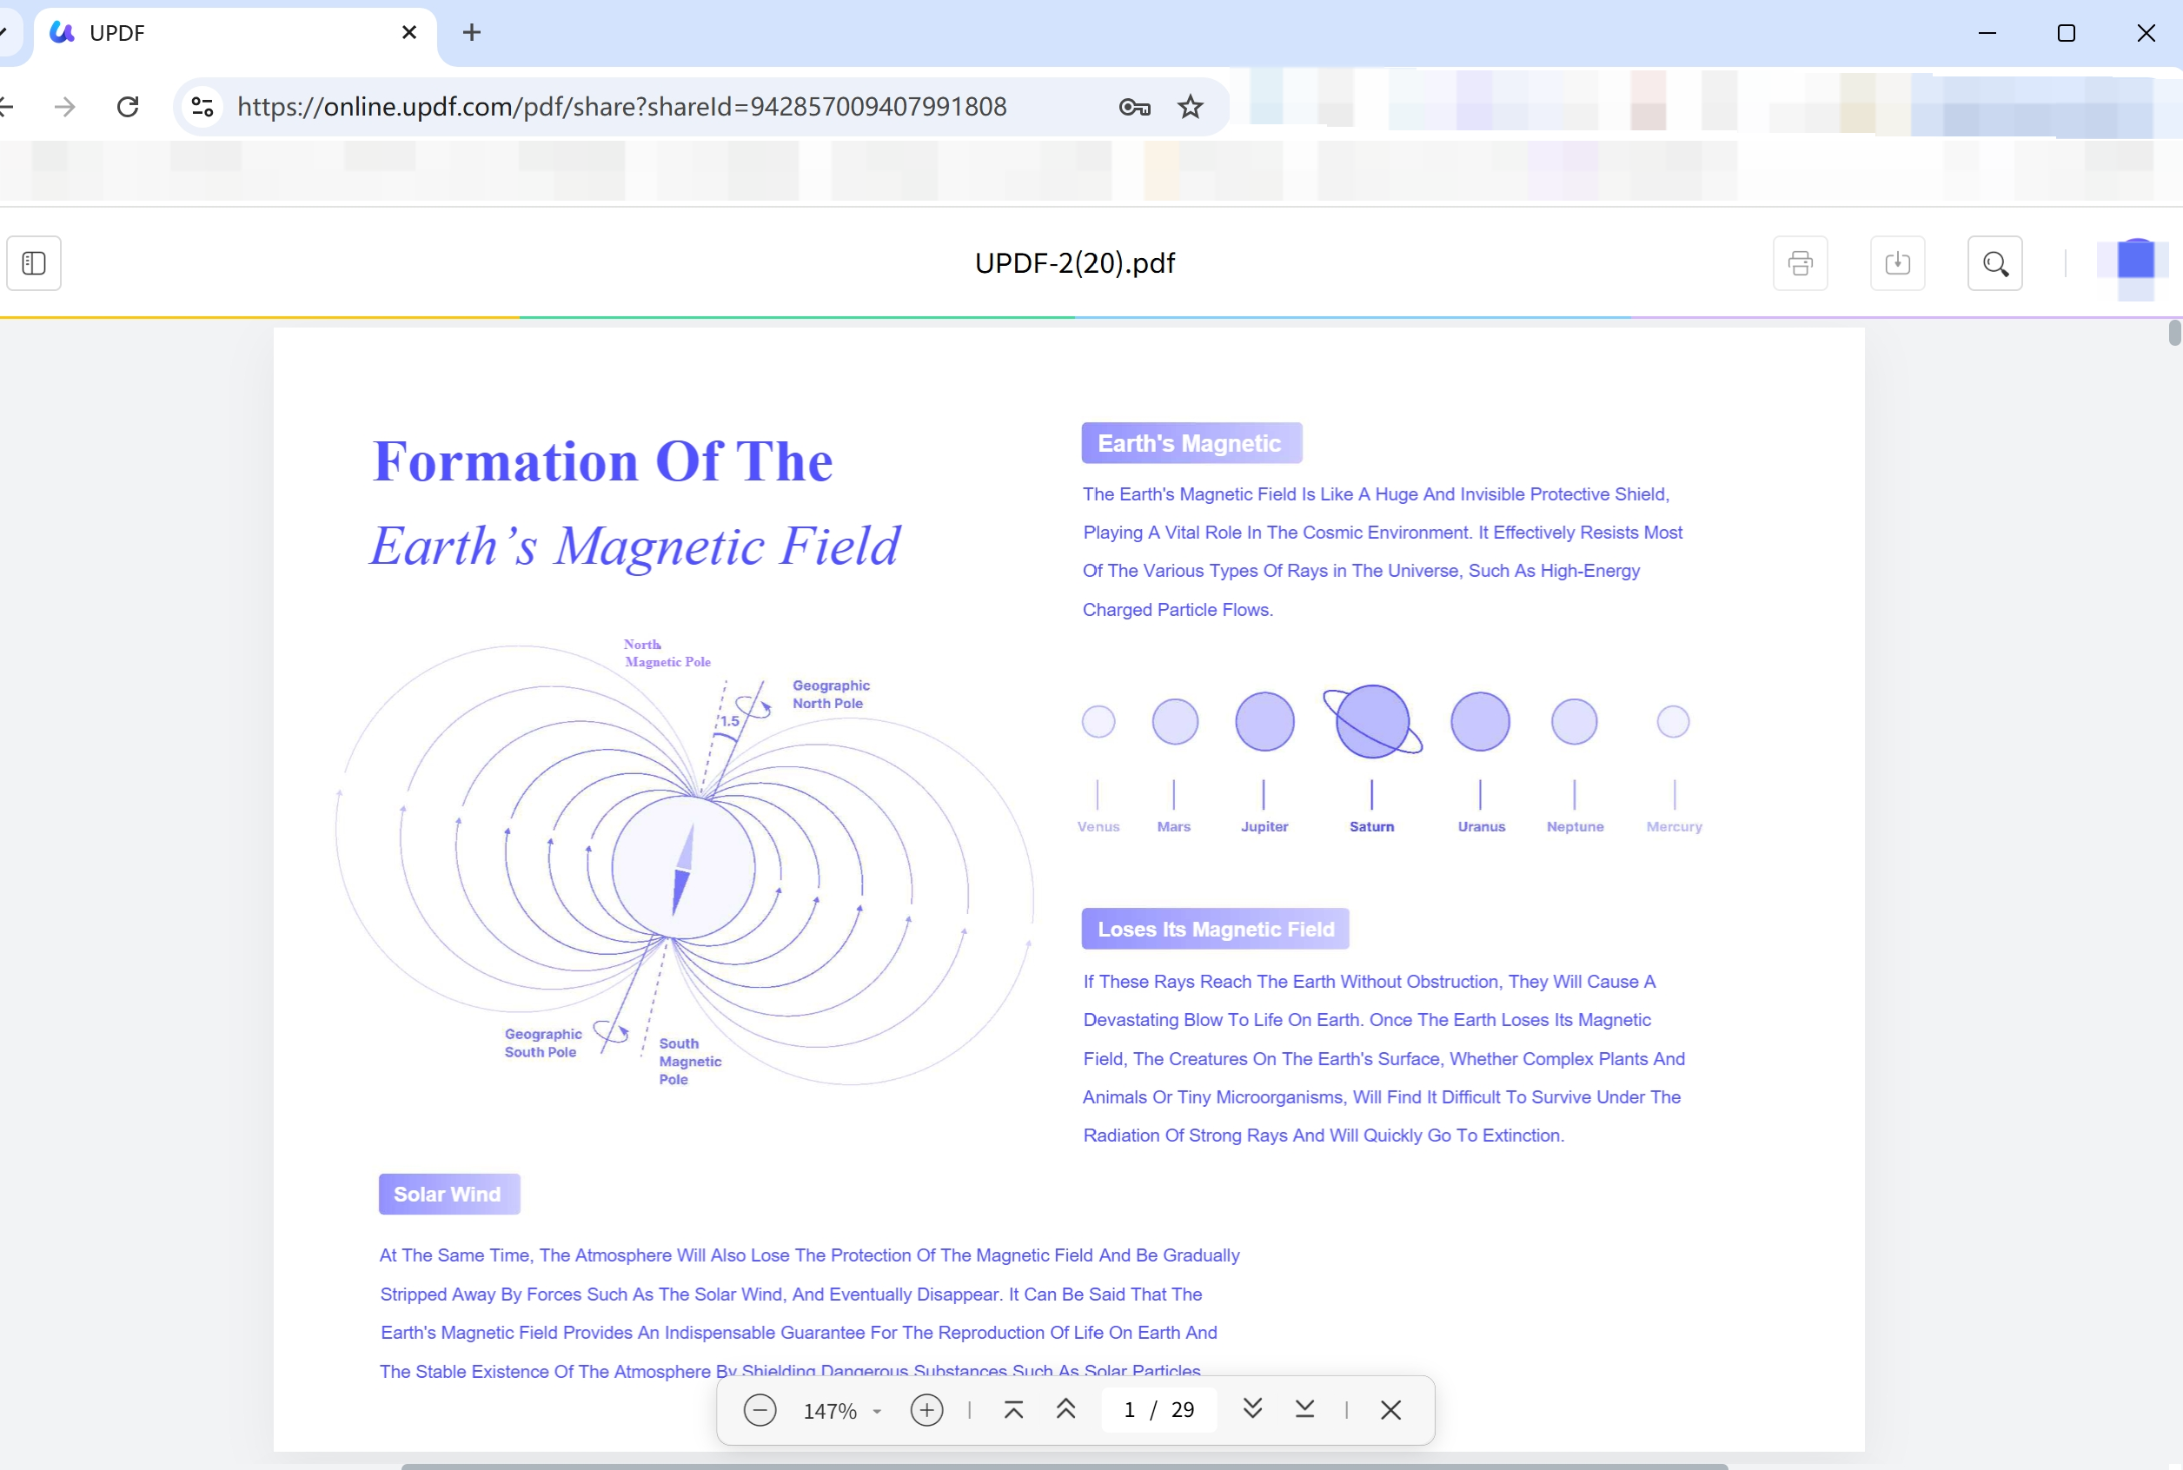2183x1470 pixels.
Task: Zoom in with the plus button
Action: (x=926, y=1410)
